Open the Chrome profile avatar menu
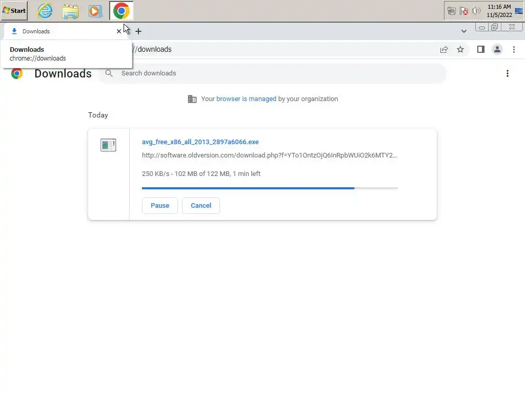525x394 pixels. pos(497,50)
